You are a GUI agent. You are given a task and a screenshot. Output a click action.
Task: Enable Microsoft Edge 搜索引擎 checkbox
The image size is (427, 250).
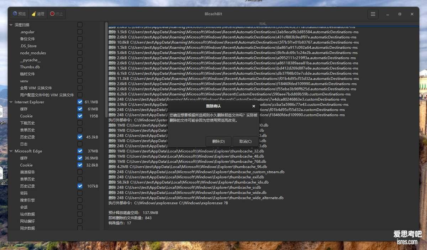coord(80,200)
